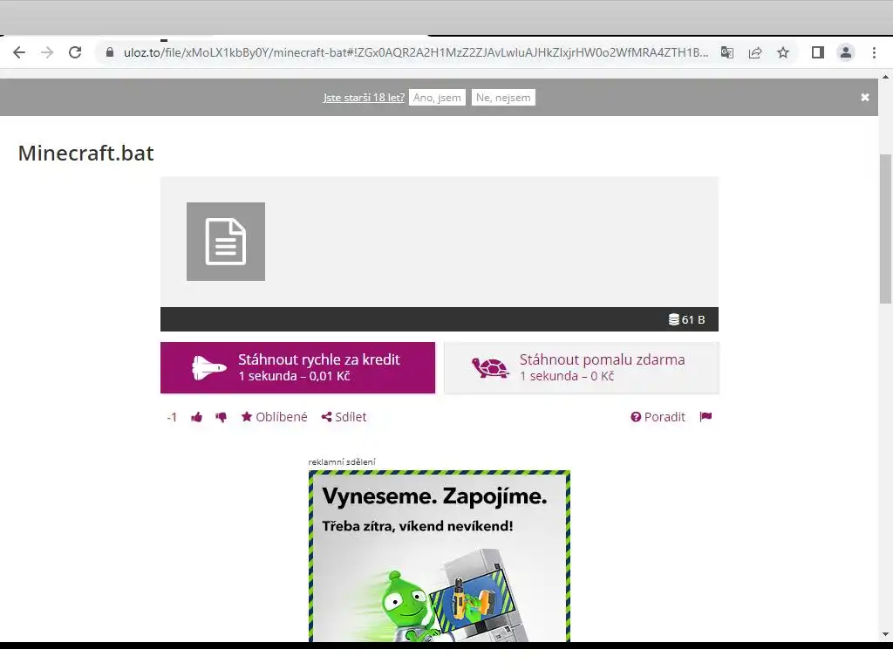Add file to Oblíbené favorites
Screen dimensions: 893x670
pos(274,417)
